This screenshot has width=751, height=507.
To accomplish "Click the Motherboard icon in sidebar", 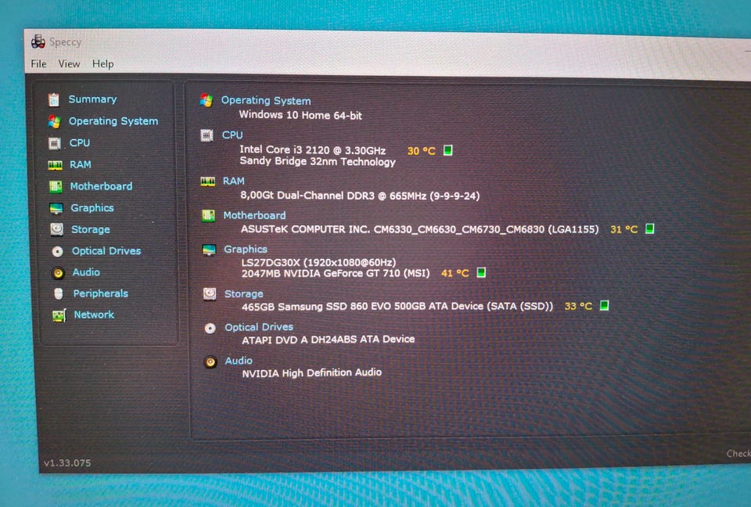I will pyautogui.click(x=56, y=186).
